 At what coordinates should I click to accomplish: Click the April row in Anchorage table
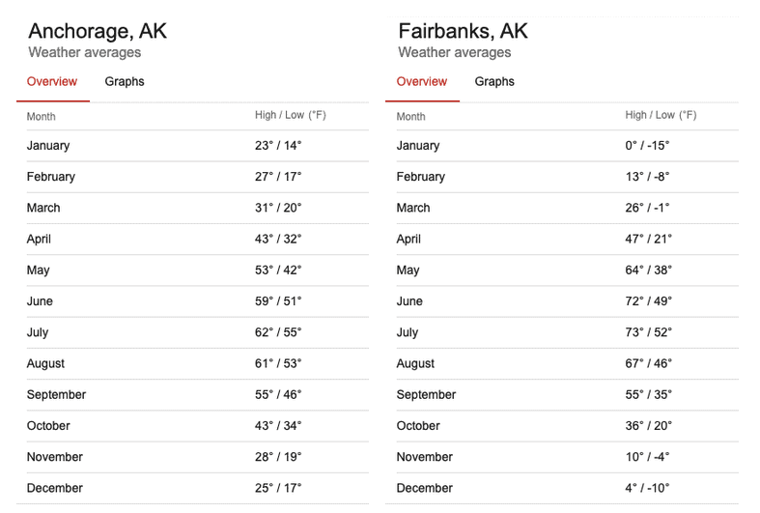[x=39, y=239]
